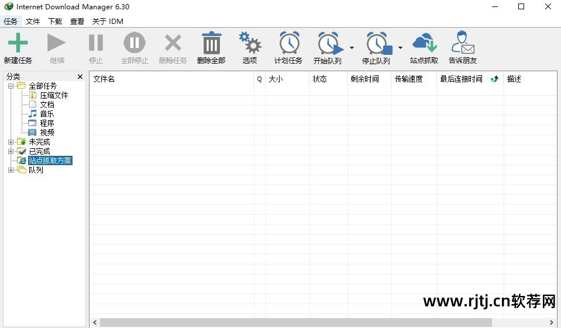Click horizontal scrollbar left arrow
The image size is (561, 328).
tap(95, 322)
